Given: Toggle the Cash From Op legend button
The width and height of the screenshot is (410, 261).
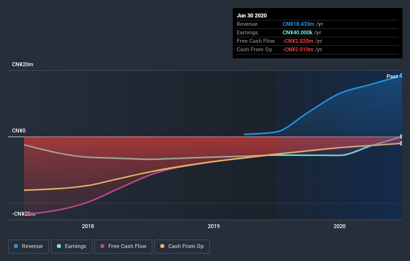Looking at the screenshot, I should [x=182, y=247].
